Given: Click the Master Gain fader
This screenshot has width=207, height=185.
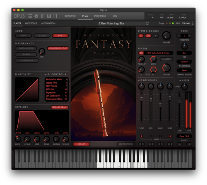Looking at the screenshot, I should coord(180,100).
